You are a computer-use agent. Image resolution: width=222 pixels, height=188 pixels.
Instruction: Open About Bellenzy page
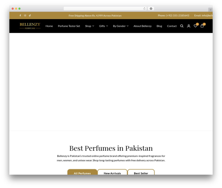point(143,26)
